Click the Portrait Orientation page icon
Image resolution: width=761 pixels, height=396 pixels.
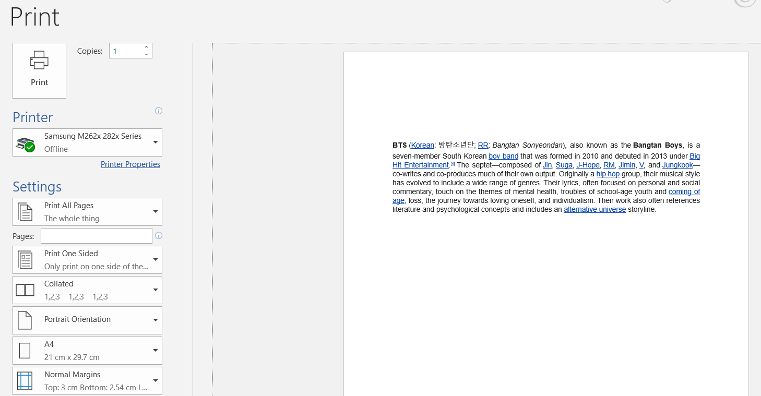(x=25, y=320)
